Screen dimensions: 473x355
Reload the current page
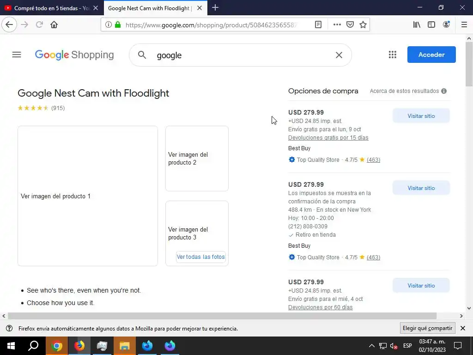click(39, 24)
